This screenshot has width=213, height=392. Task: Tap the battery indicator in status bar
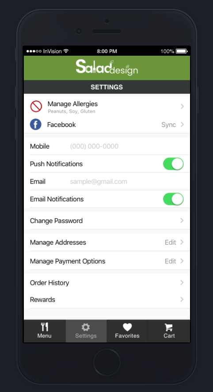tap(182, 51)
